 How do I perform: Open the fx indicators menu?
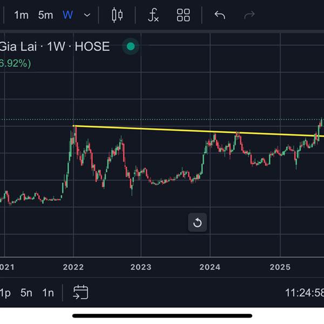click(153, 15)
